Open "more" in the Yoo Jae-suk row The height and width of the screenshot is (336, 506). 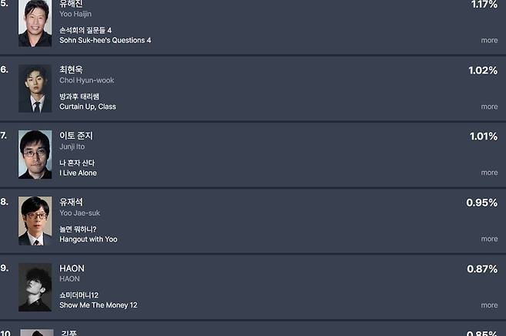(x=489, y=239)
